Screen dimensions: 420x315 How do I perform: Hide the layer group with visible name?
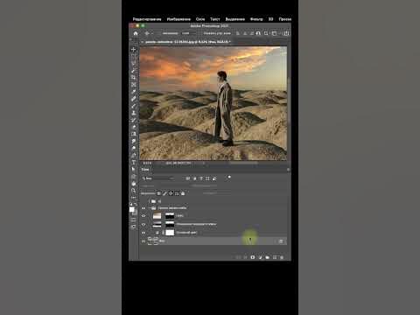(x=143, y=208)
